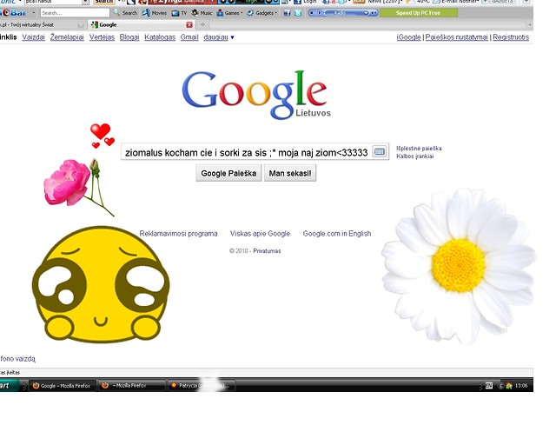Image resolution: width=556 pixels, height=445 pixels.
Task: Open Music toolbar item
Action: pos(202,13)
